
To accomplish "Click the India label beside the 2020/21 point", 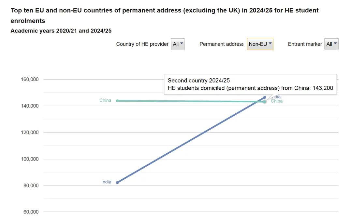I will click(x=106, y=182).
